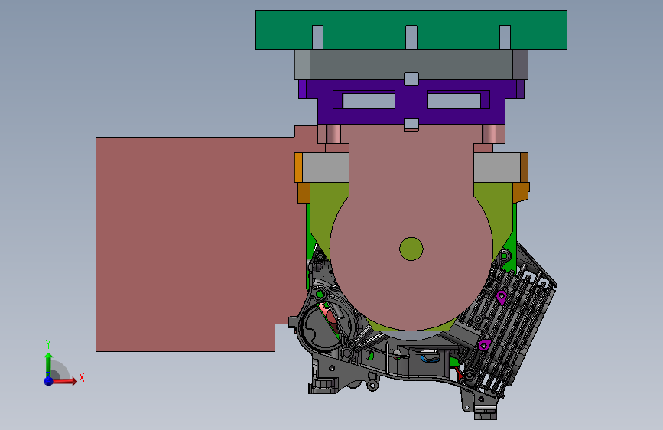The image size is (663, 430).
Task: Select the left light gray block
Action: tap(326, 168)
